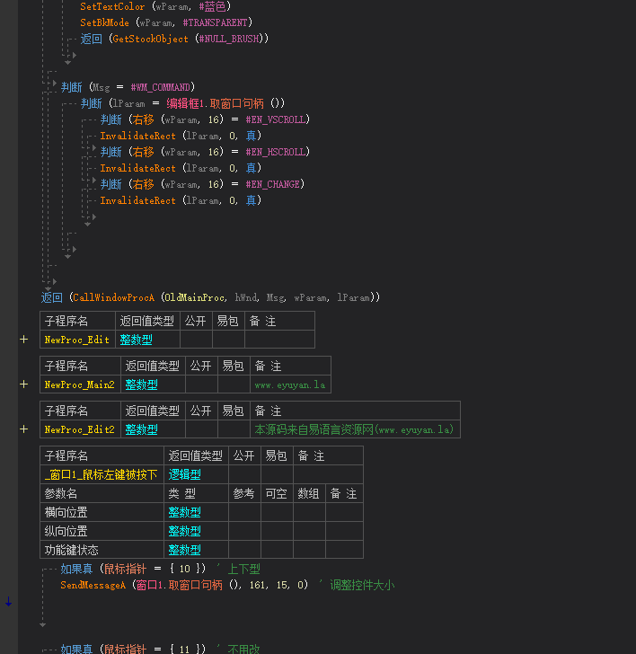Click the #NULL_BRUSH constant

(228, 39)
